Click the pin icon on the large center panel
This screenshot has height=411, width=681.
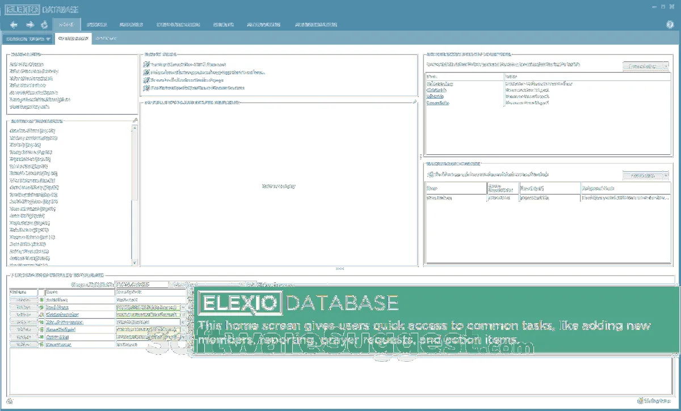point(415,102)
